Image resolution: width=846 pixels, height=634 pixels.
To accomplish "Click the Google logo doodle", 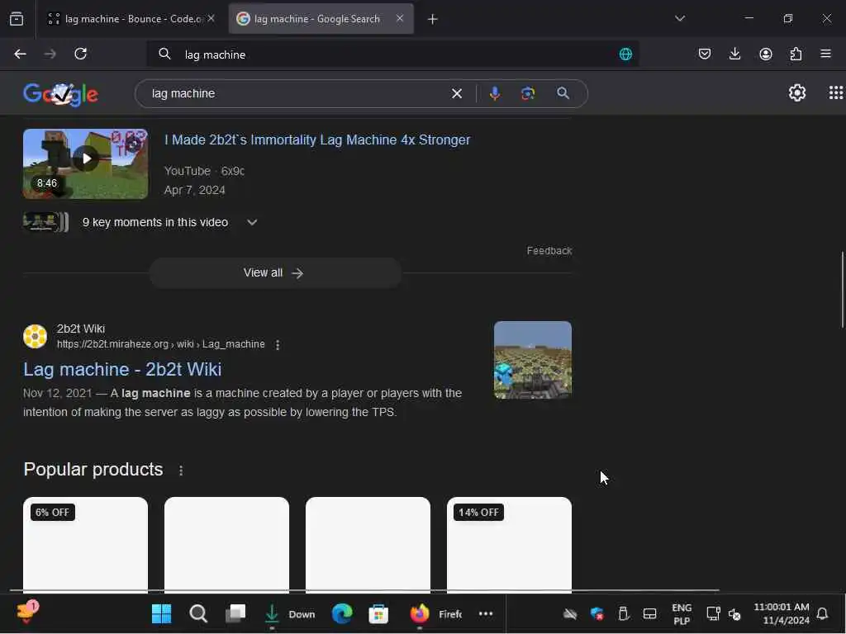I will 60,94.
